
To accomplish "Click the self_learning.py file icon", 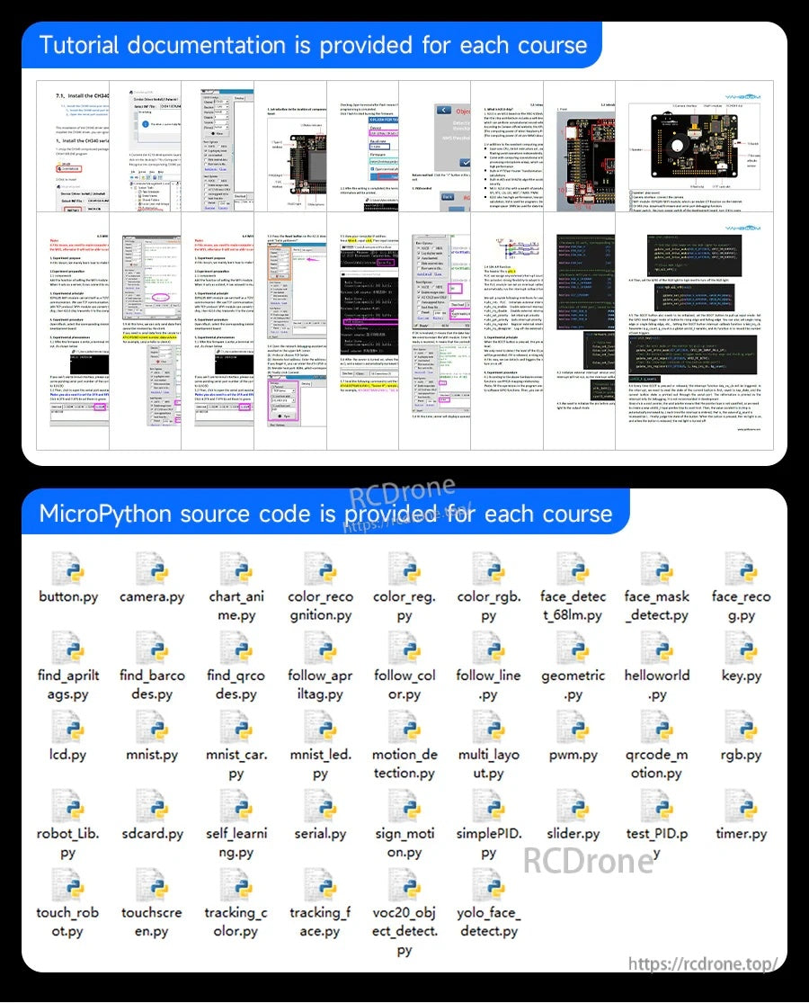I will click(x=236, y=805).
